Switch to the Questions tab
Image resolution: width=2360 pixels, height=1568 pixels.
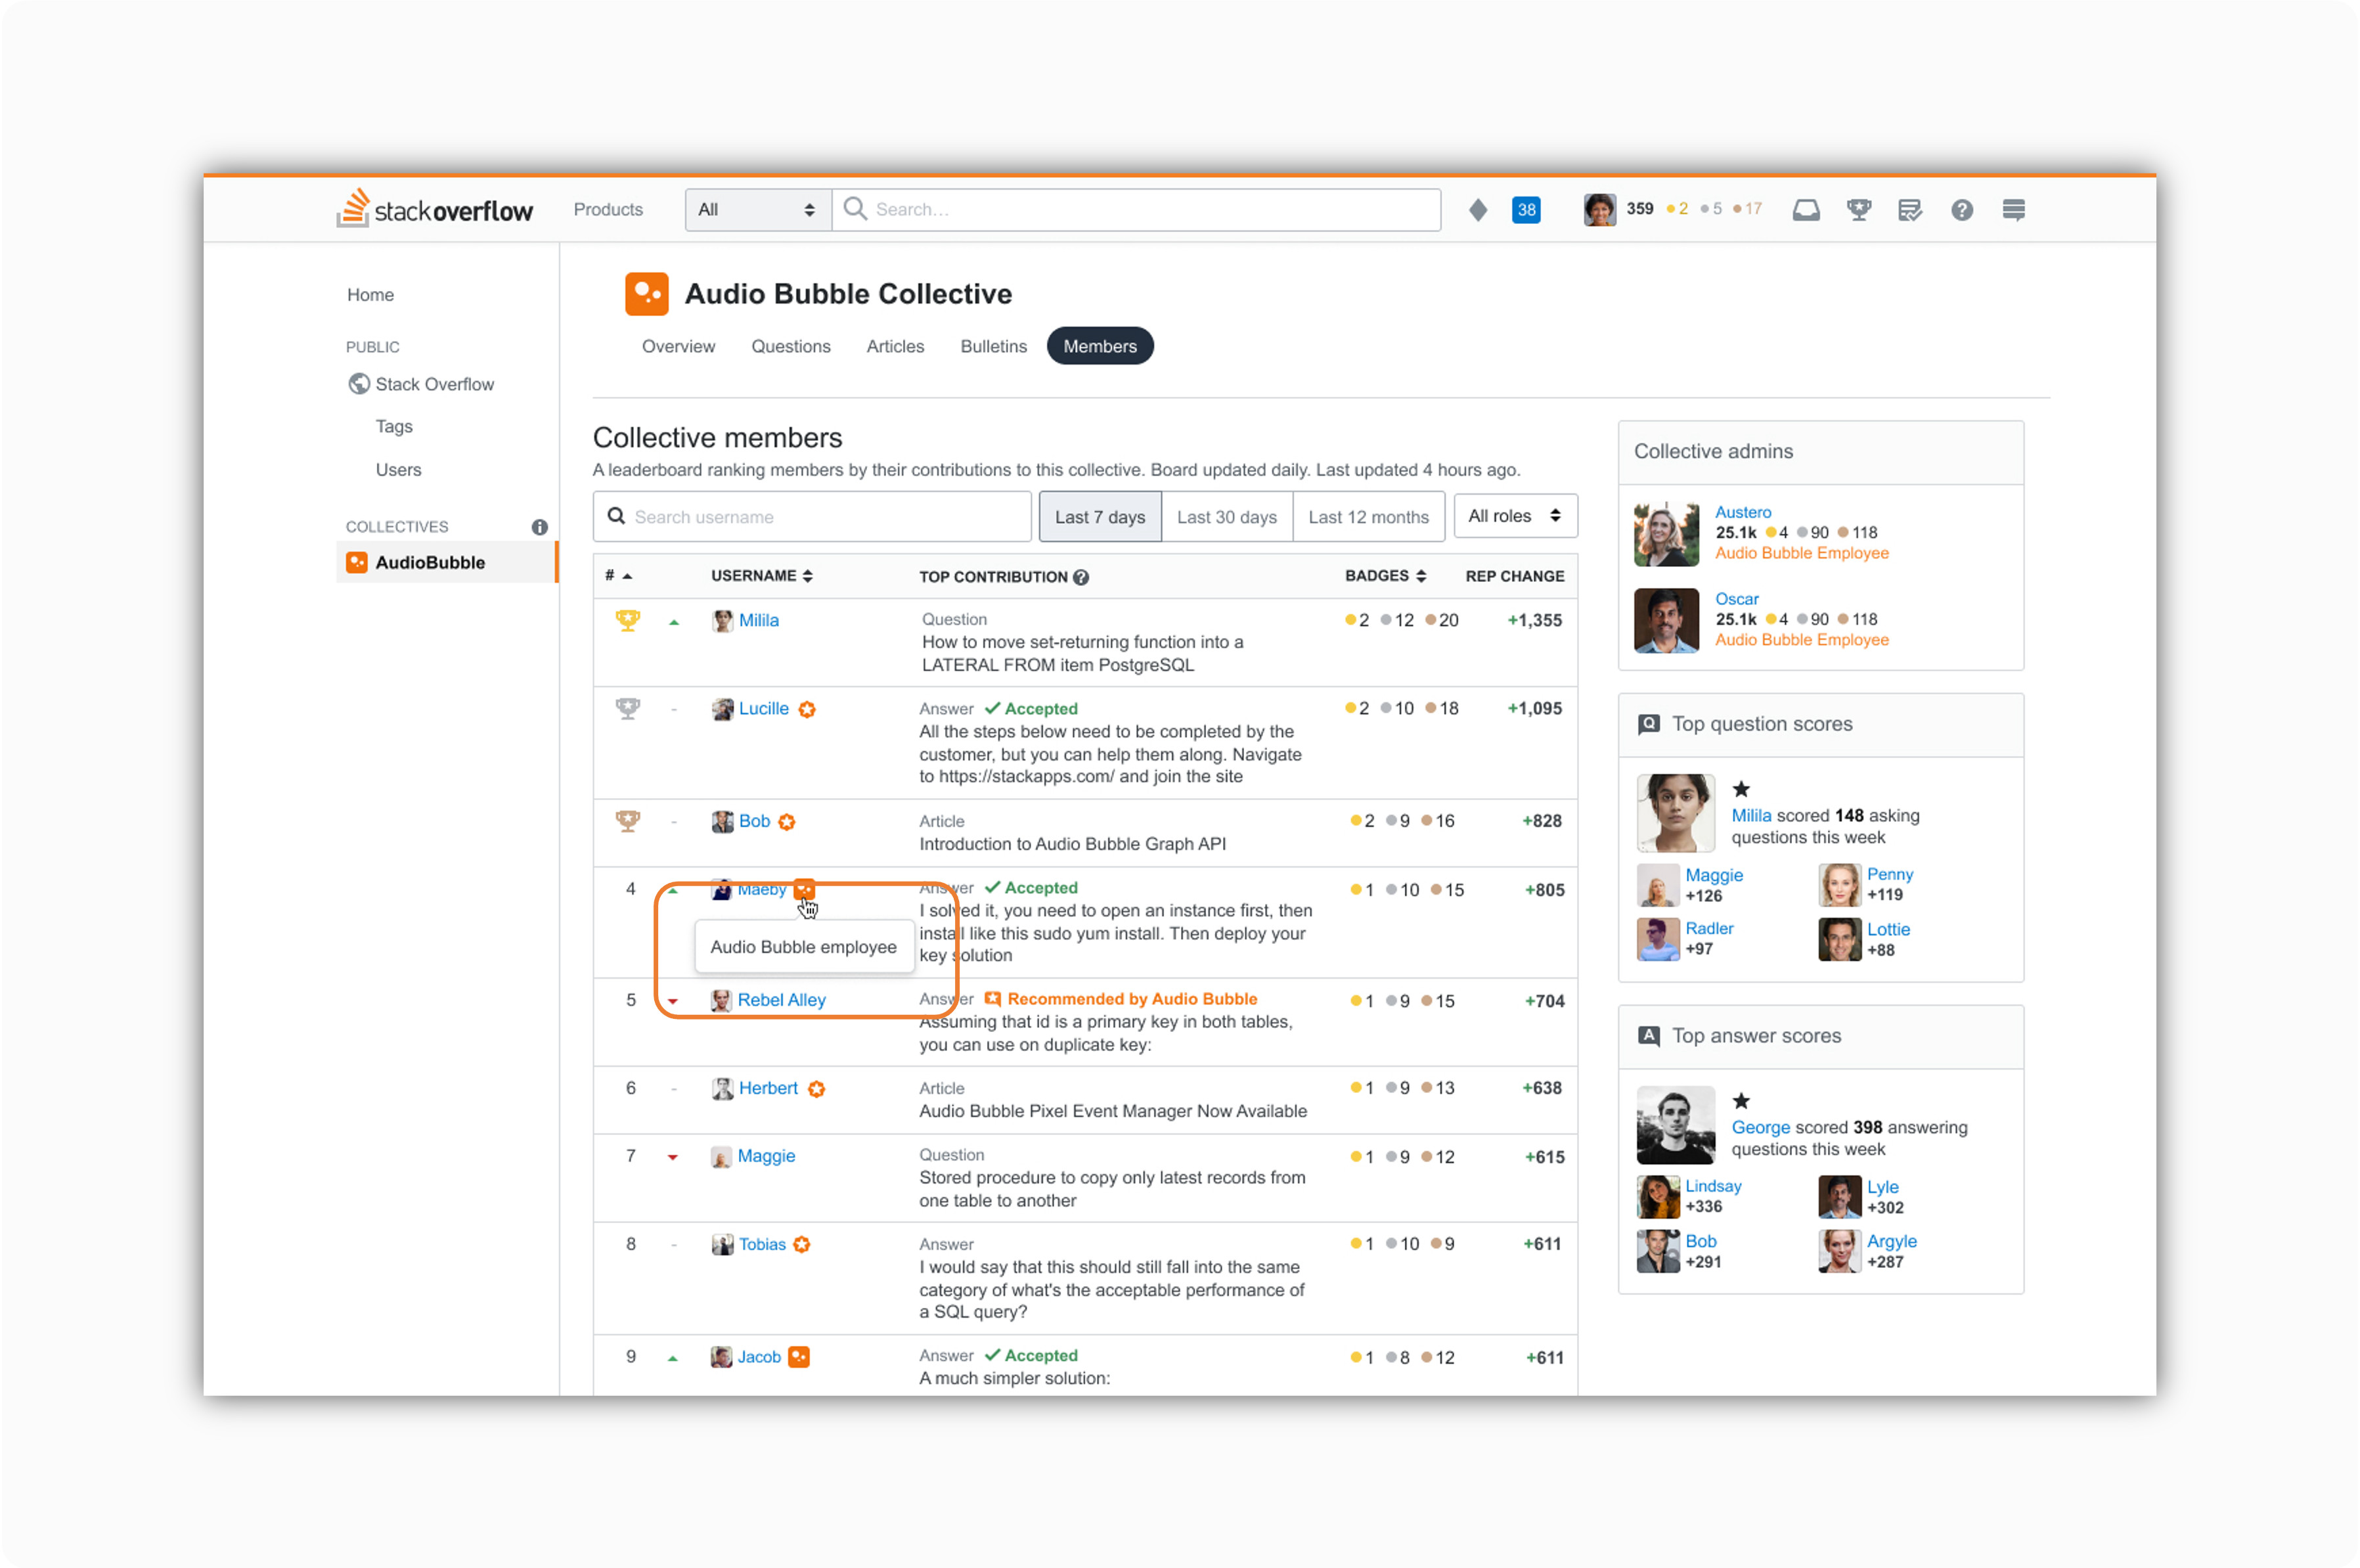(x=790, y=346)
